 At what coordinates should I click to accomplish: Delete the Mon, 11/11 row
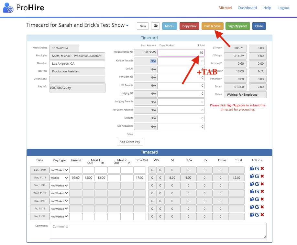pos(262,176)
